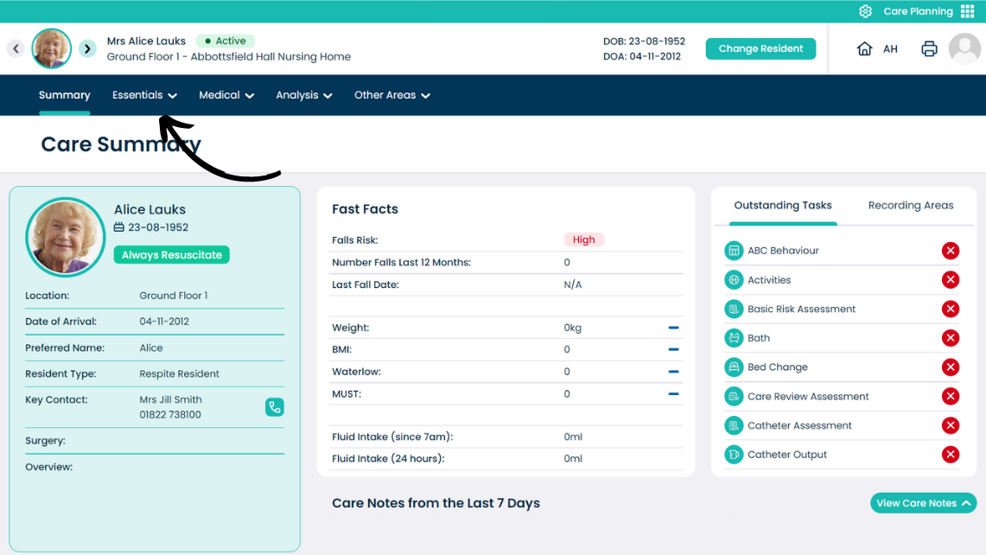Click the High falls risk badge
This screenshot has width=986, height=555.
coord(583,239)
